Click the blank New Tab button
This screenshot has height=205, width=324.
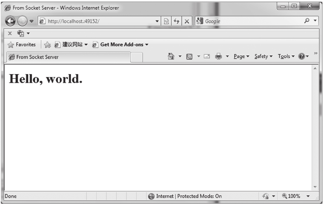136,57
